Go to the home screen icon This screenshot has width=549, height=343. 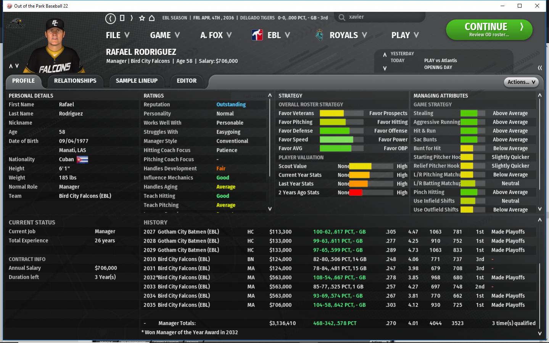click(x=152, y=18)
